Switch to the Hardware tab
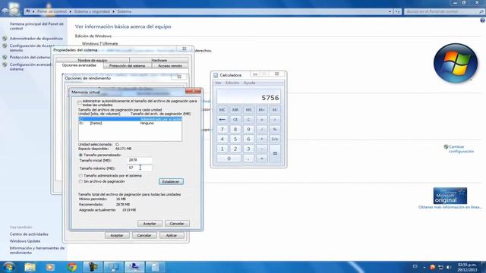 pyautogui.click(x=159, y=60)
